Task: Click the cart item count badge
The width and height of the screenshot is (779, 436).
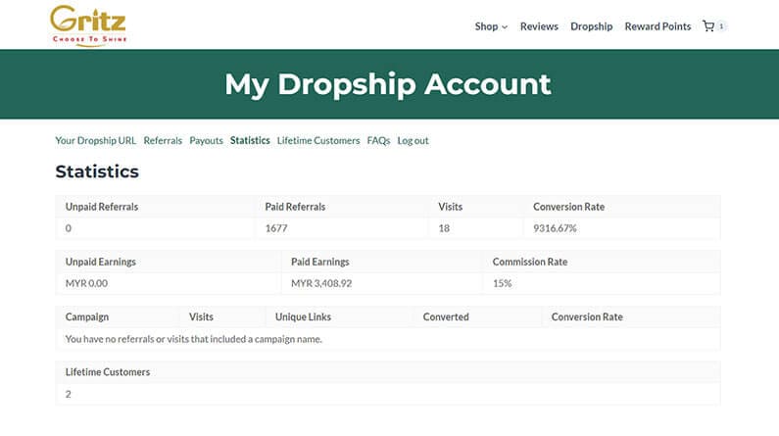Action: [x=722, y=26]
